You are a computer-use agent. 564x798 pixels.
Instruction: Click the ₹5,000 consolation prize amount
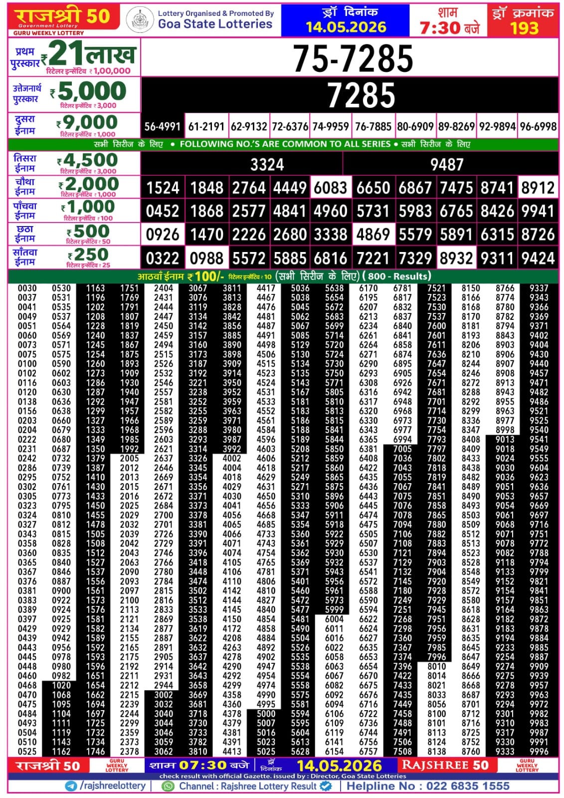point(88,91)
